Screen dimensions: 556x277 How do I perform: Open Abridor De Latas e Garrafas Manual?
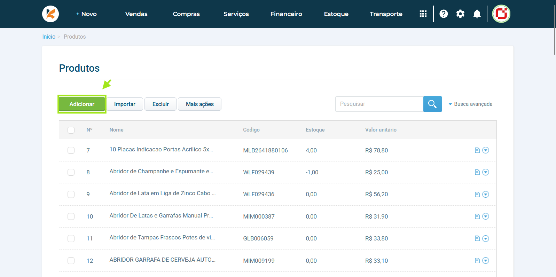161,215
